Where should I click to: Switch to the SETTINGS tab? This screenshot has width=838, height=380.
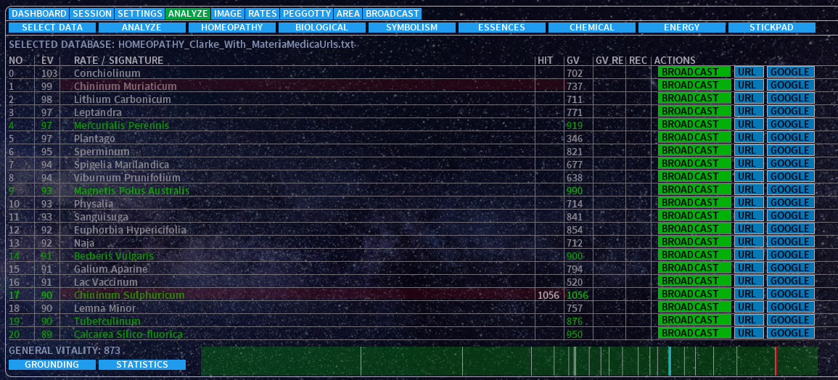(x=139, y=14)
